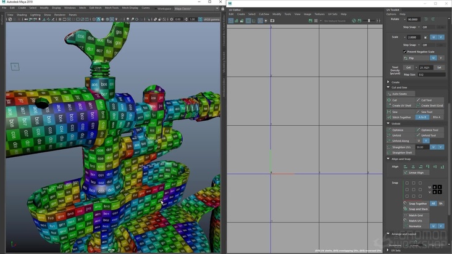Viewport: 452px width, 254px height.
Task: Click Unfold Along
Action: click(x=400, y=141)
